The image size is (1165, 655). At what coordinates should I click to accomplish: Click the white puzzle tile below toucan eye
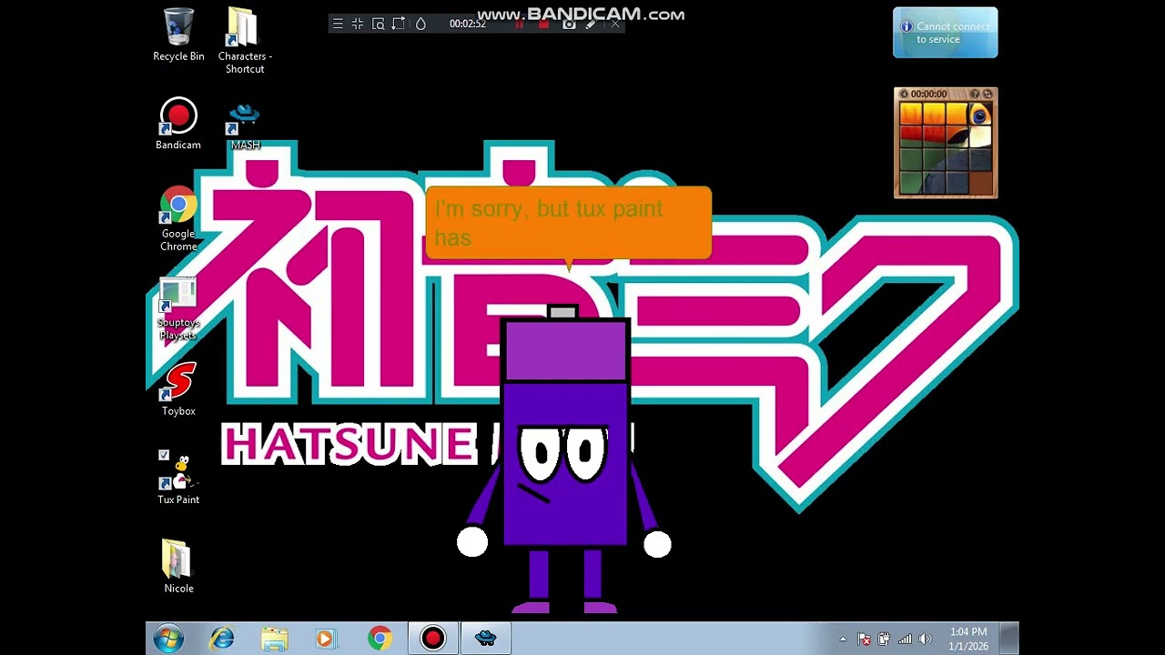(980, 136)
